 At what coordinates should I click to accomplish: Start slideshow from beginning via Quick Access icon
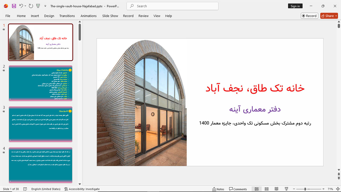click(38, 6)
